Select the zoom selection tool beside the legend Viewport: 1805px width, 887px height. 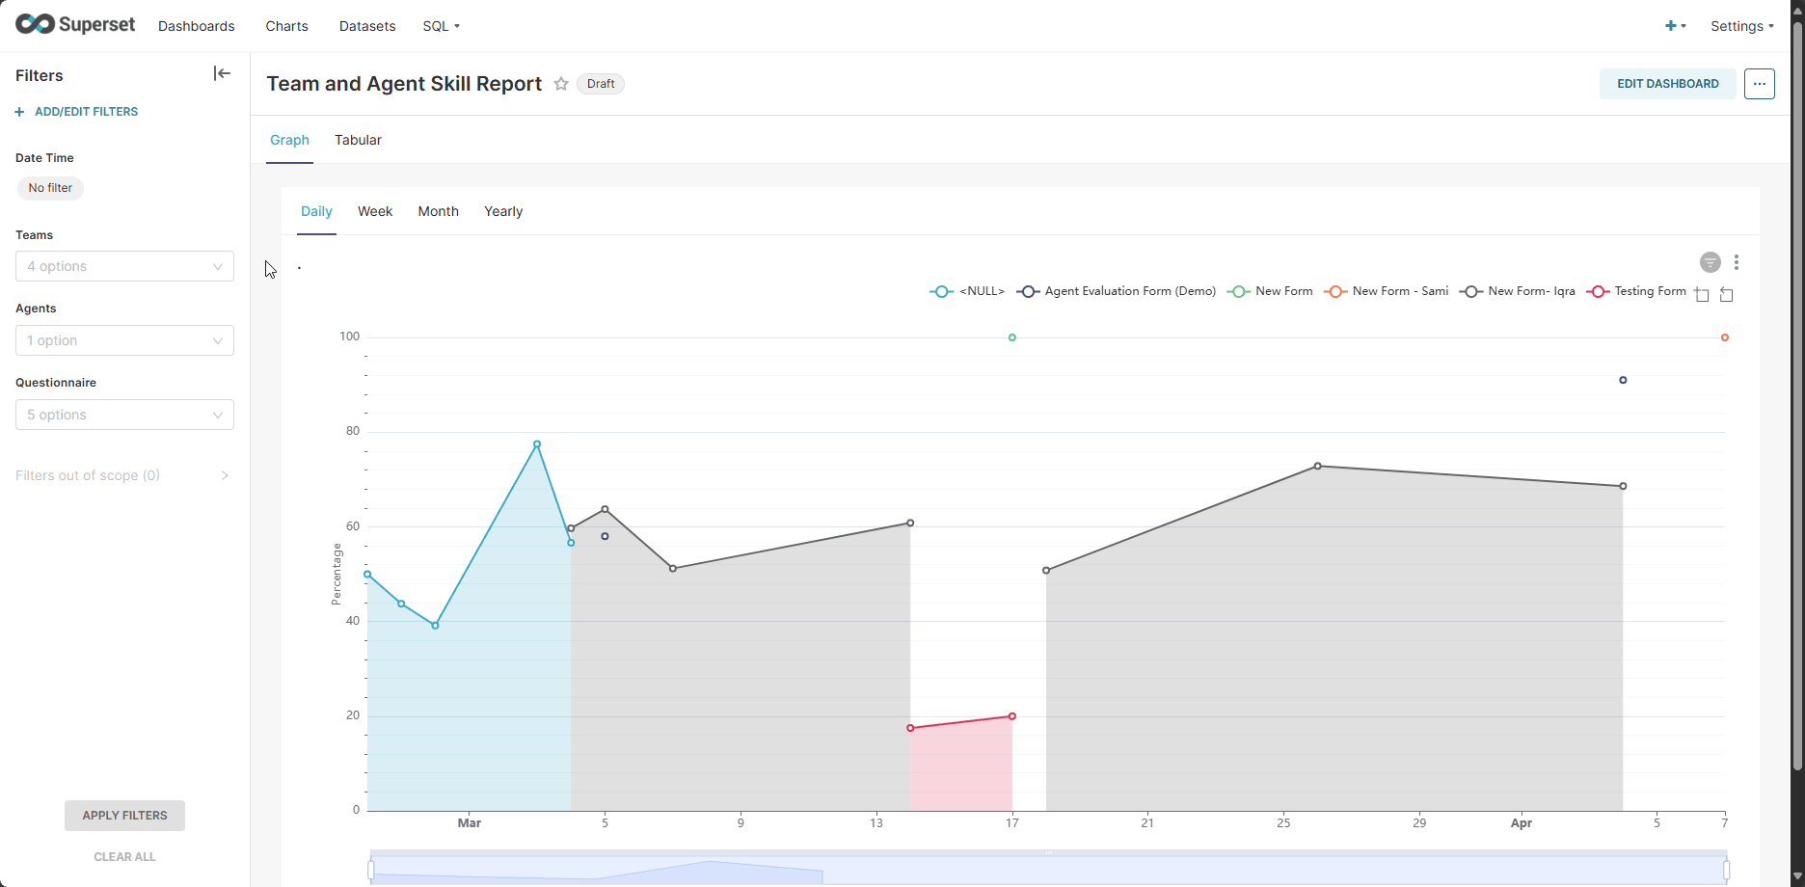point(1702,294)
